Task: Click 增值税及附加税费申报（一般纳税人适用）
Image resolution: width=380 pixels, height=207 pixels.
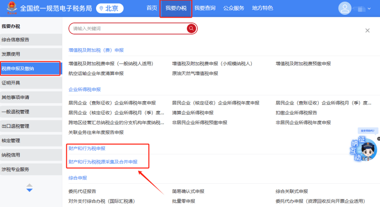Action: [111, 64]
